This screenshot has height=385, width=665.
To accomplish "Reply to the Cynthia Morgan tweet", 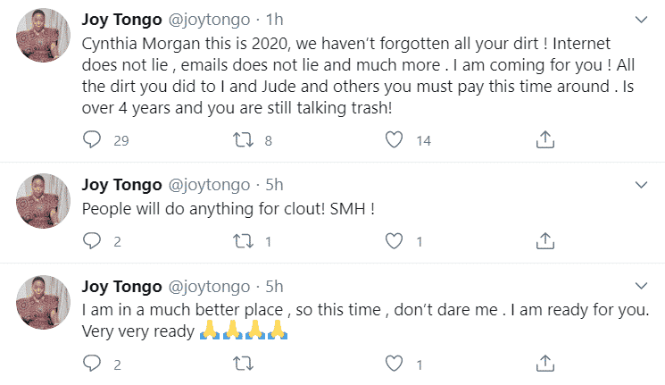I will (92, 139).
